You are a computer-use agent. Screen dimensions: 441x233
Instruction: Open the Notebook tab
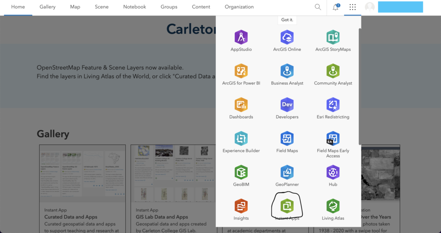point(134,7)
